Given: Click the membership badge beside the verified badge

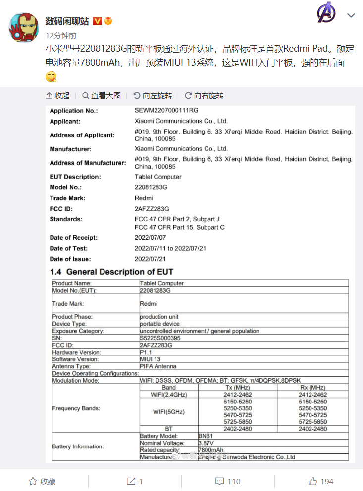Looking at the screenshot, I should pos(108,21).
